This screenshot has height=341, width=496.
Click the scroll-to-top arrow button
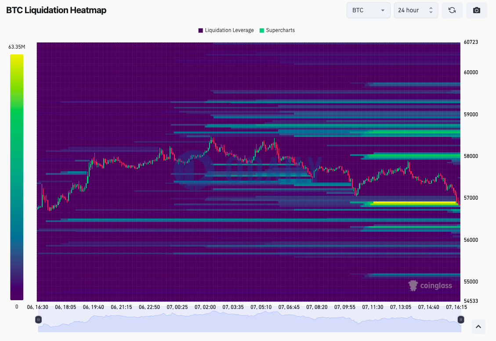[x=478, y=327]
